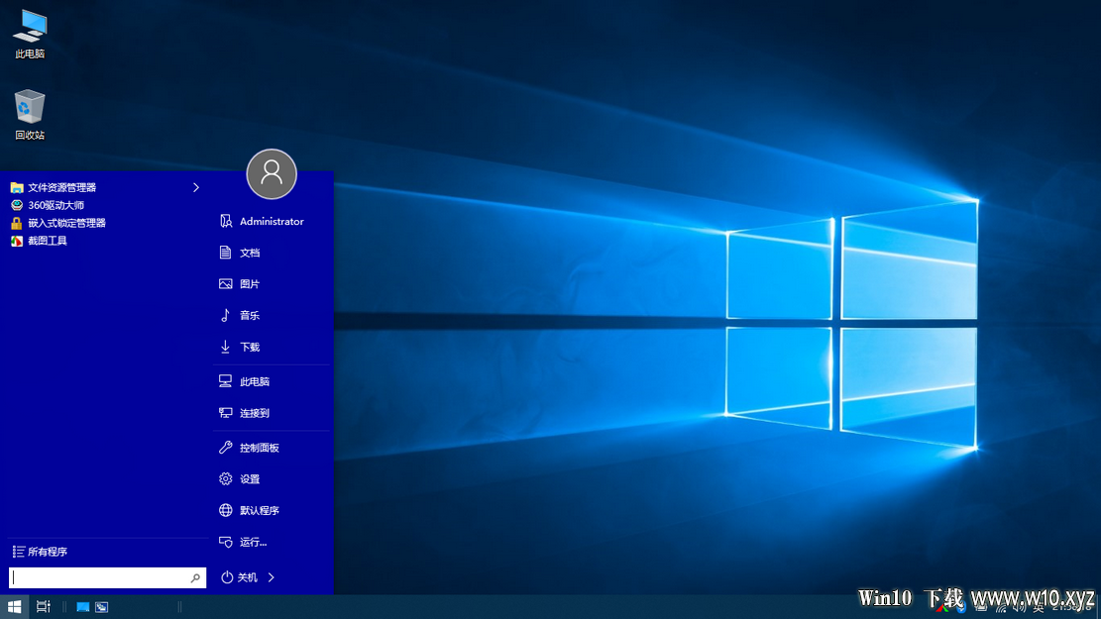The image size is (1101, 619).
Task: Open the window switcher taskbar icon
Action: (102, 607)
